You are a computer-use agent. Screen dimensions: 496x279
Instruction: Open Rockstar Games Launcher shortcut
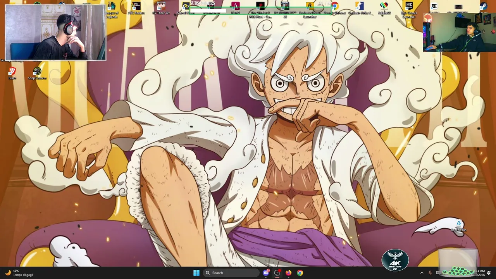[x=310, y=10]
